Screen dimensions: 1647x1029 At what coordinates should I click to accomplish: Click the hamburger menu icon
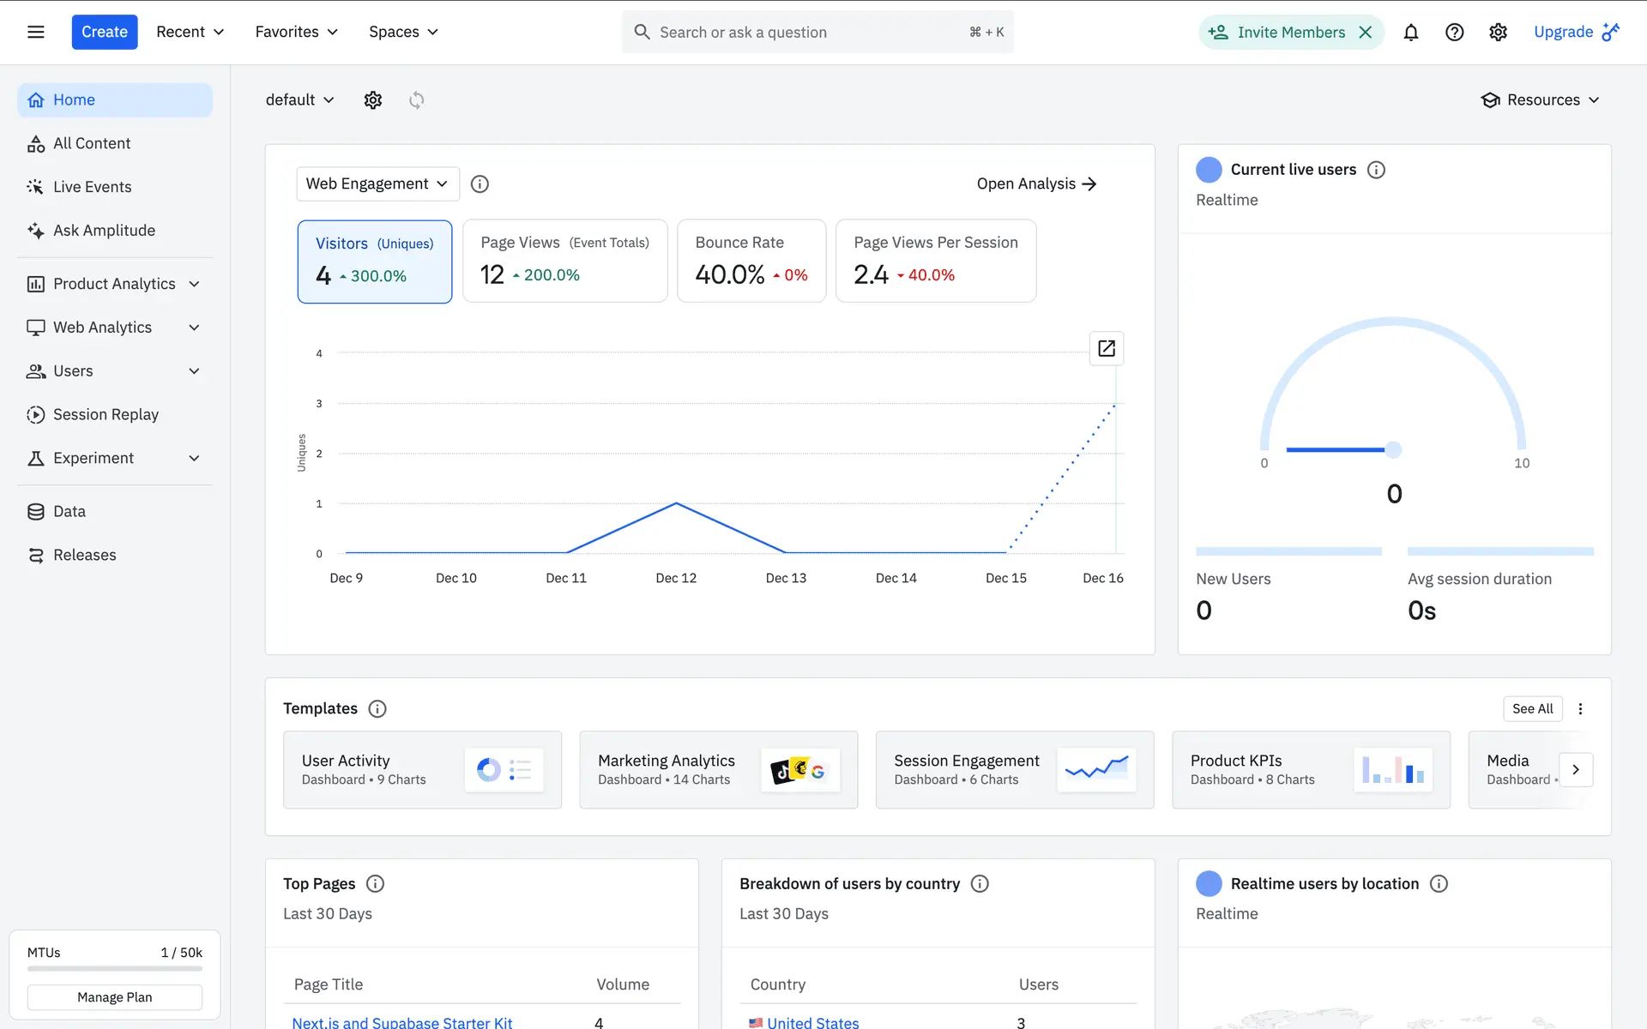[35, 33]
